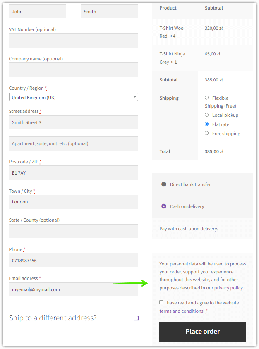Open the terms and conditions link
Viewport: 259px width, 349px height.
click(182, 311)
